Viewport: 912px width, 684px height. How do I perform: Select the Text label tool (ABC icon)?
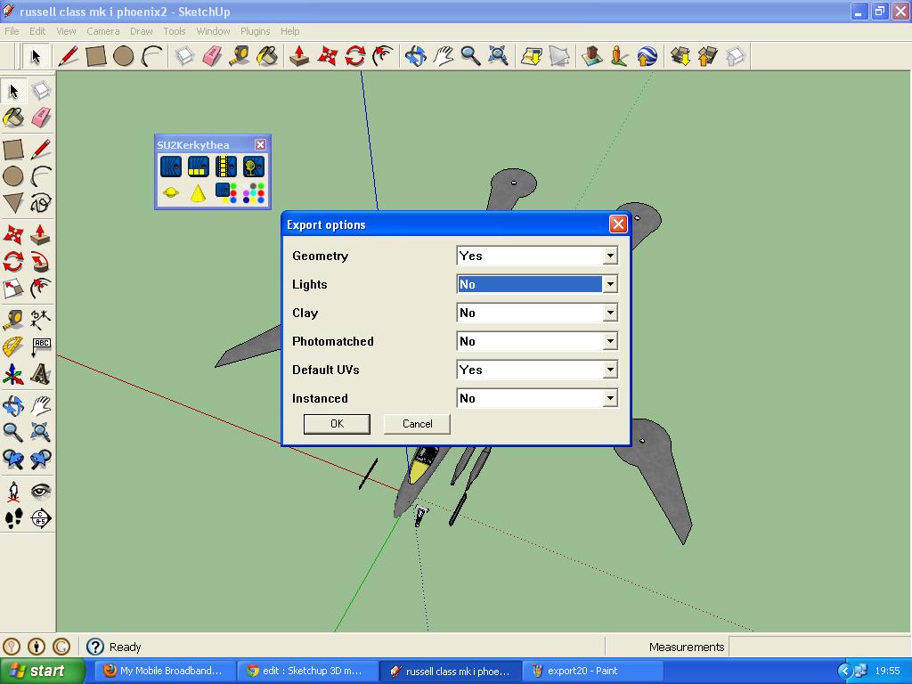click(41, 346)
